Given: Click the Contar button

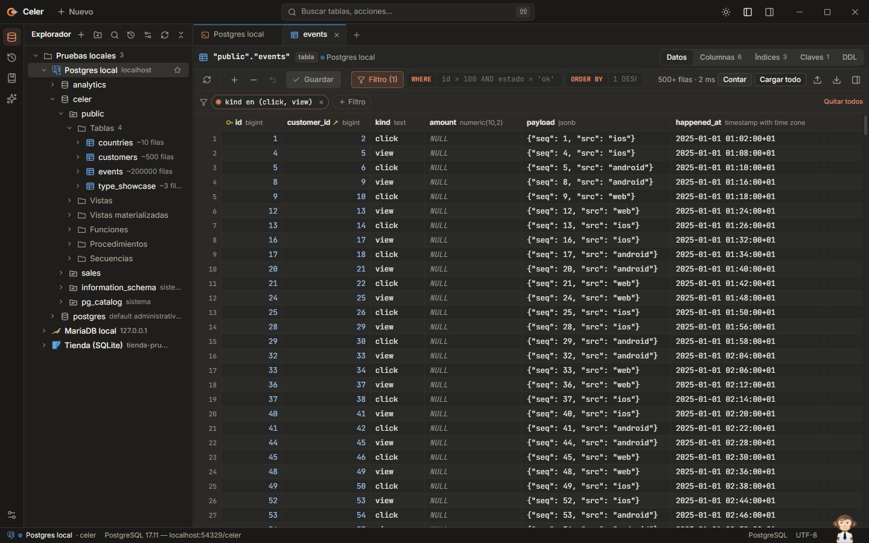Looking at the screenshot, I should pyautogui.click(x=734, y=80).
